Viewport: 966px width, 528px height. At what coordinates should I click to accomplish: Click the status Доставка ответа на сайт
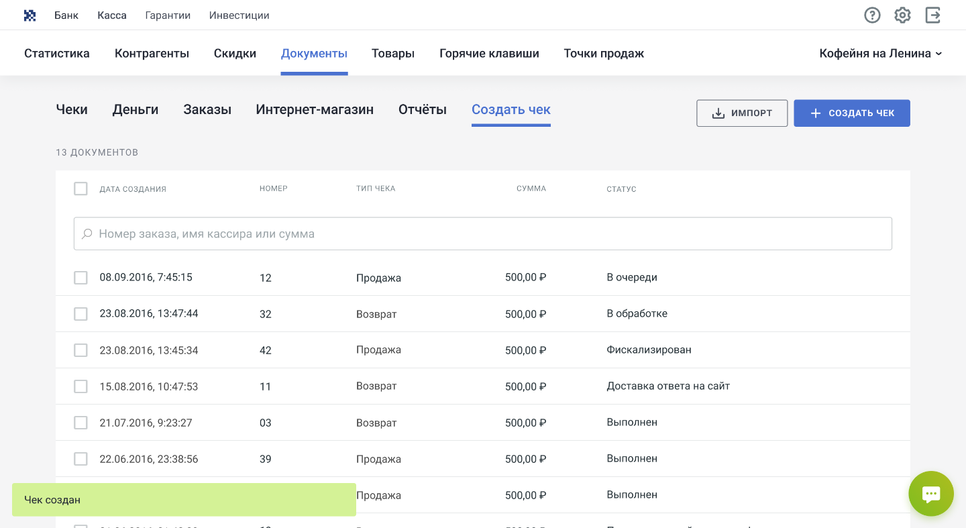point(668,386)
